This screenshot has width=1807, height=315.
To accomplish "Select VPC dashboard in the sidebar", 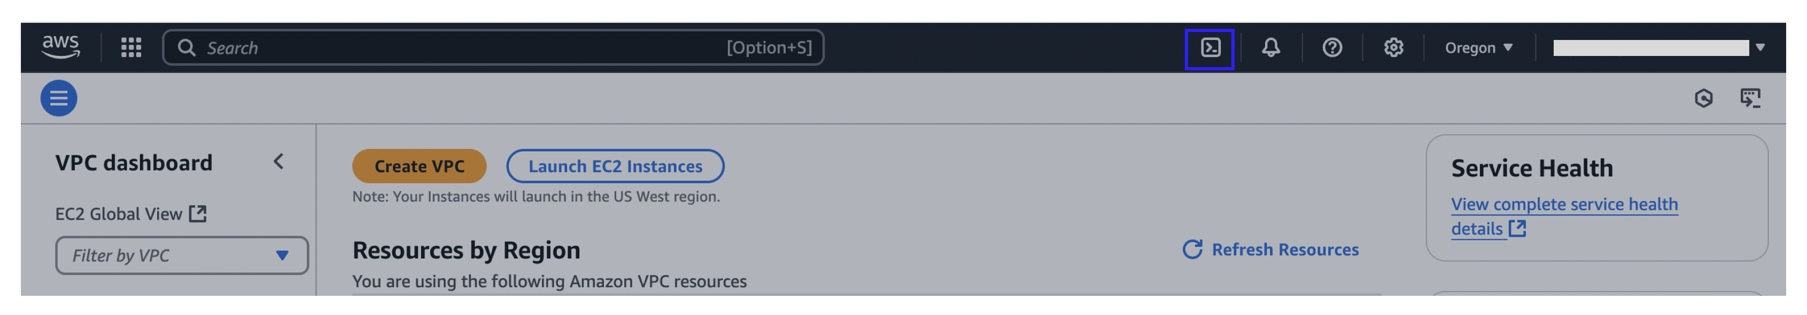I will click(x=135, y=163).
